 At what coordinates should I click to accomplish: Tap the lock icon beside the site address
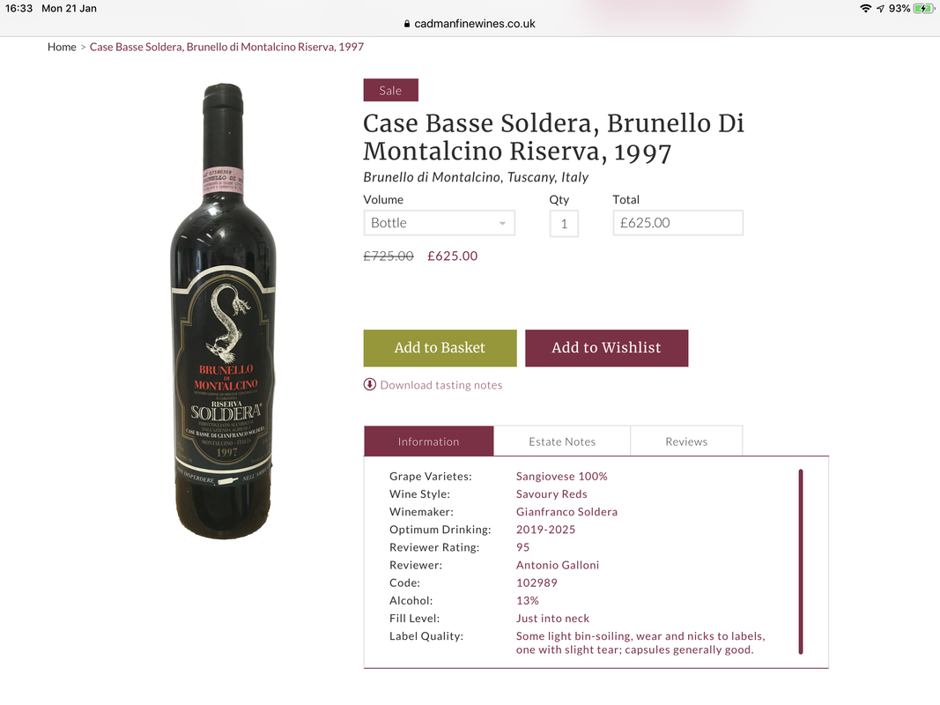point(407,24)
